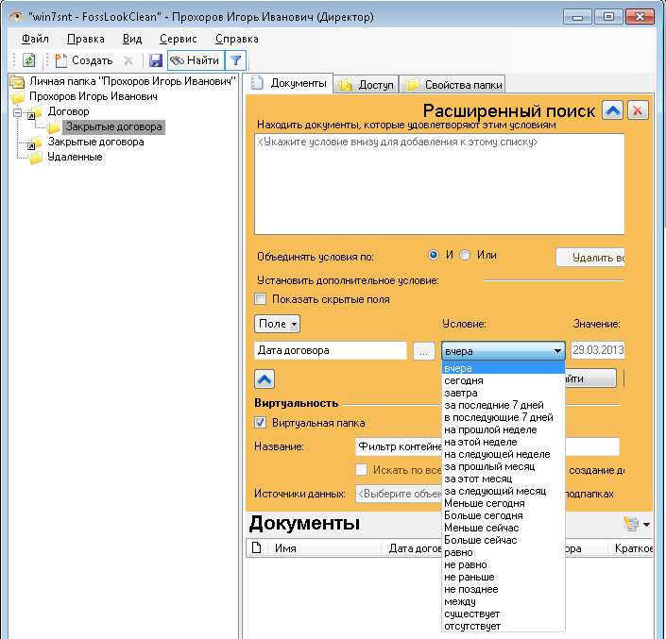Click the document icon column header
The image size is (666, 639).
pyautogui.click(x=257, y=548)
